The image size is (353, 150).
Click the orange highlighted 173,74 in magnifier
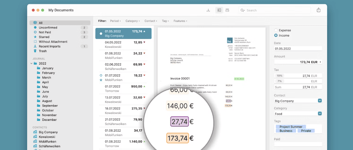(x=178, y=138)
